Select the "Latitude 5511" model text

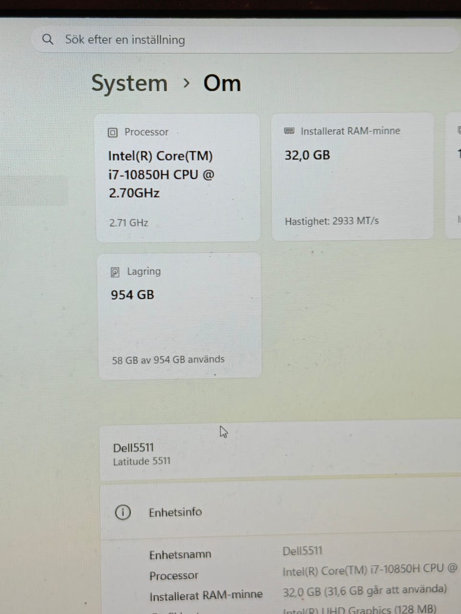point(142,461)
